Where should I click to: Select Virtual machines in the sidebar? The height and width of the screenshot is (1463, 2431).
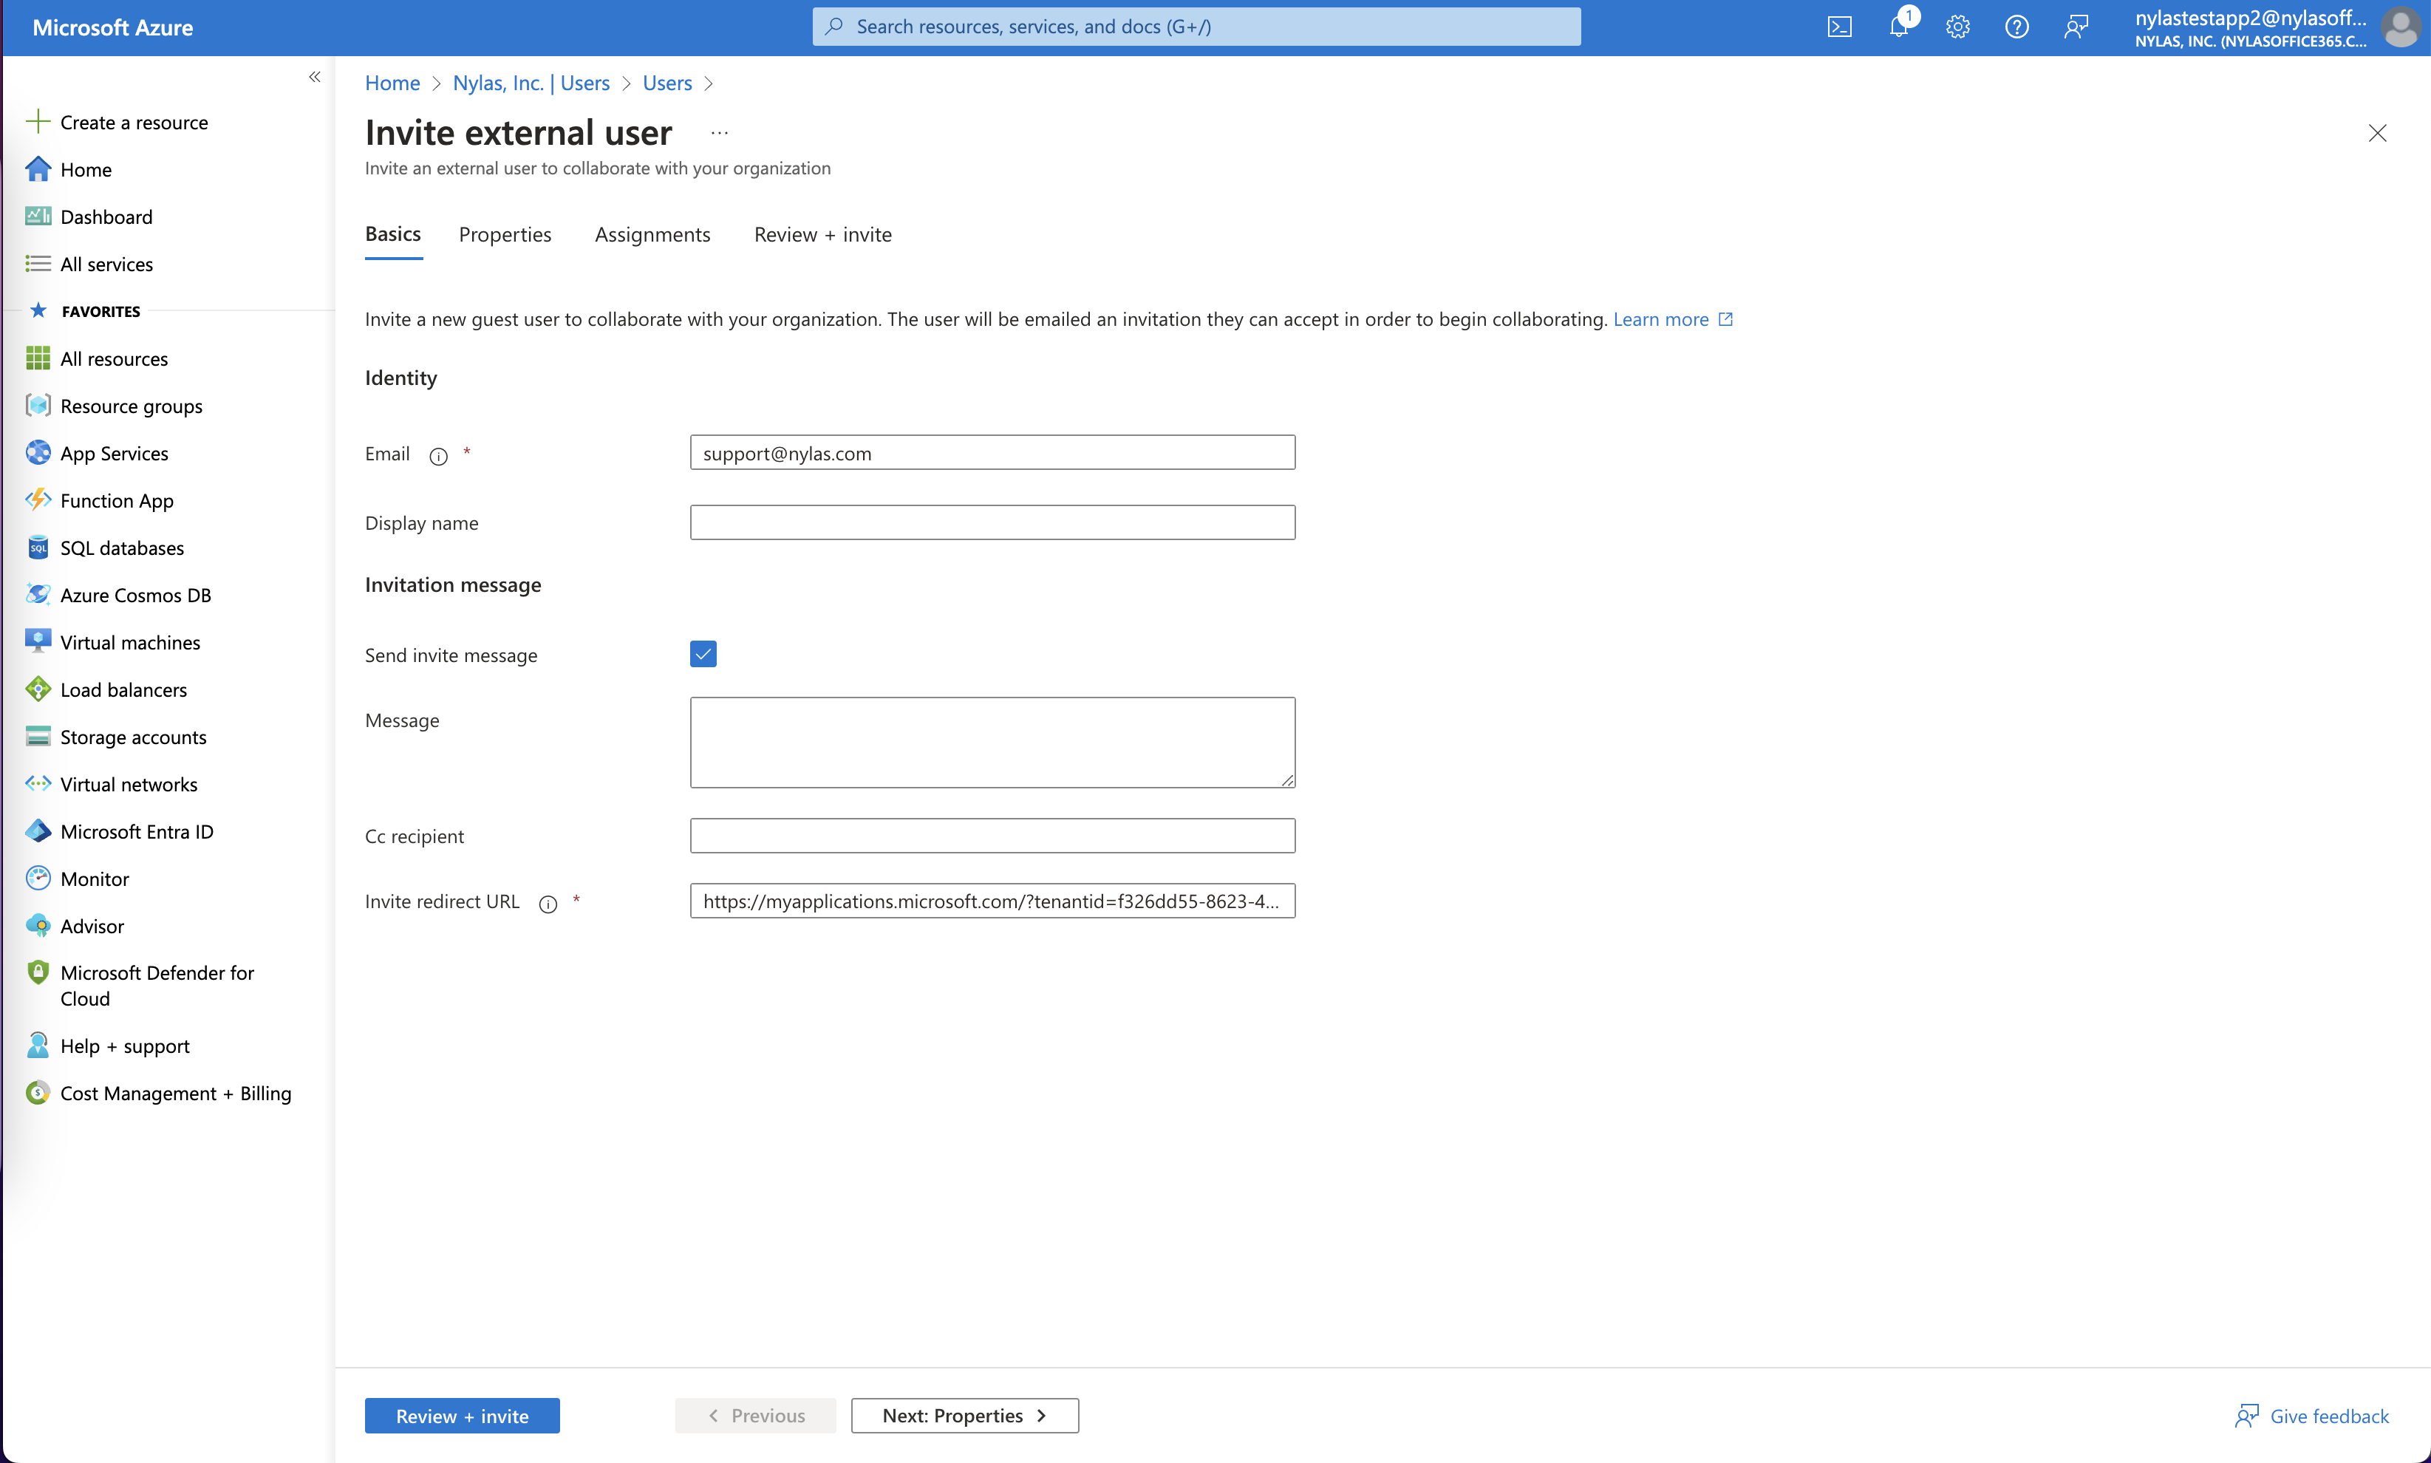coord(129,642)
